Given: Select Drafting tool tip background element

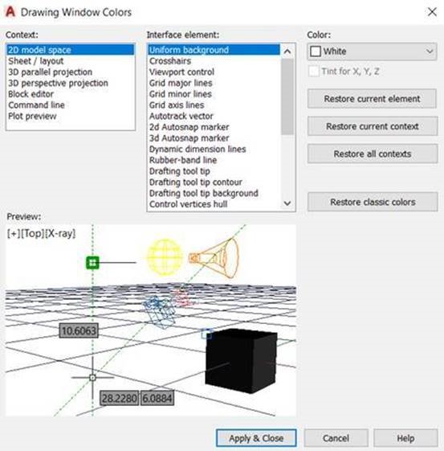Looking at the screenshot, I should click(214, 193).
